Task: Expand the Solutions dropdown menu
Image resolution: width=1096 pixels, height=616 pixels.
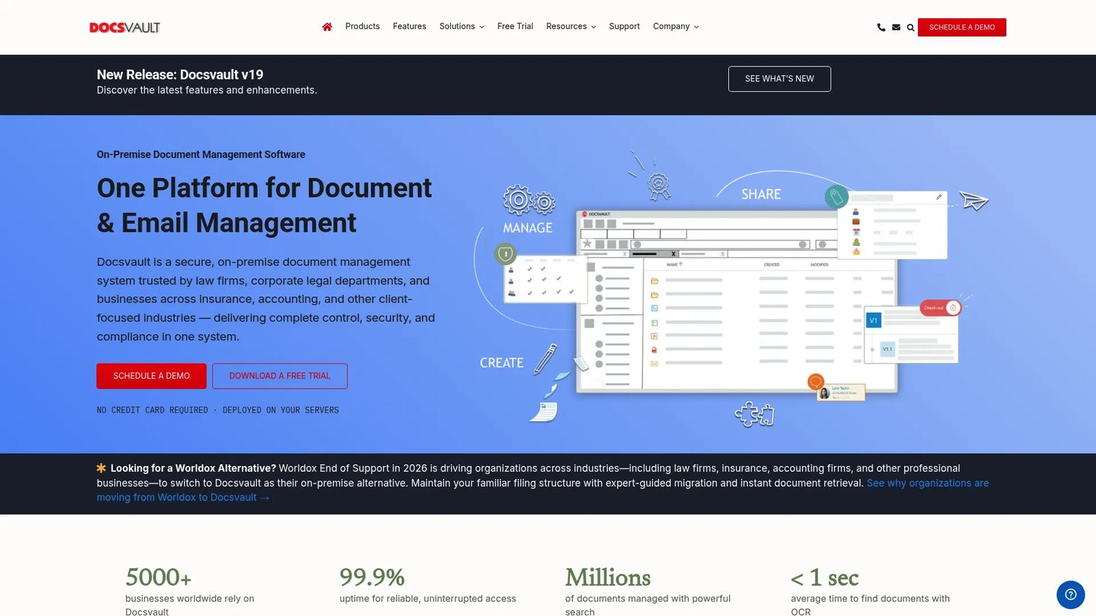Action: click(462, 27)
